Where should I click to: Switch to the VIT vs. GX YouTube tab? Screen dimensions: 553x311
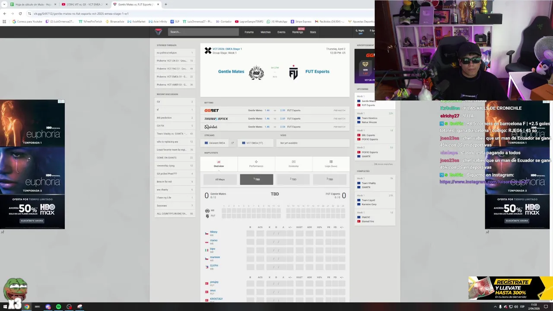coord(84,4)
